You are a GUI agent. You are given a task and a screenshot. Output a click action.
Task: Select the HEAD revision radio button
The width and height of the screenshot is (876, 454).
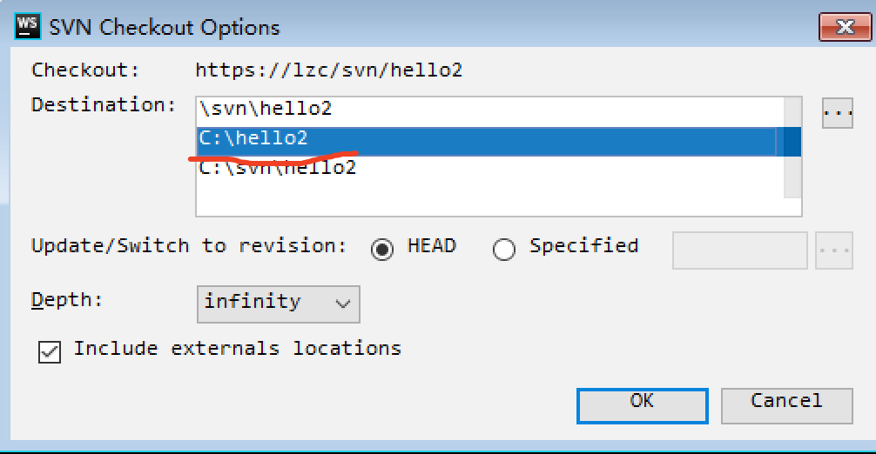[381, 249]
